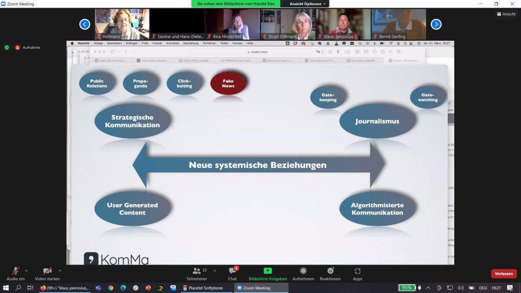Screen dimensions: 521x293
Task: Expand audio options arrow beside Audio ein
Action: pos(26,271)
